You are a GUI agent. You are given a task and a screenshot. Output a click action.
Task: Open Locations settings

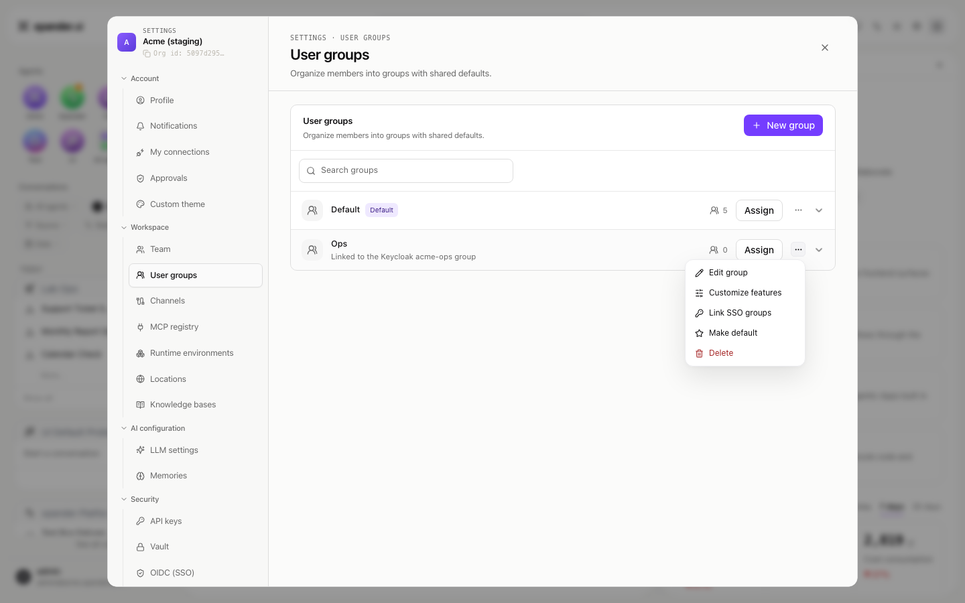pos(196,379)
